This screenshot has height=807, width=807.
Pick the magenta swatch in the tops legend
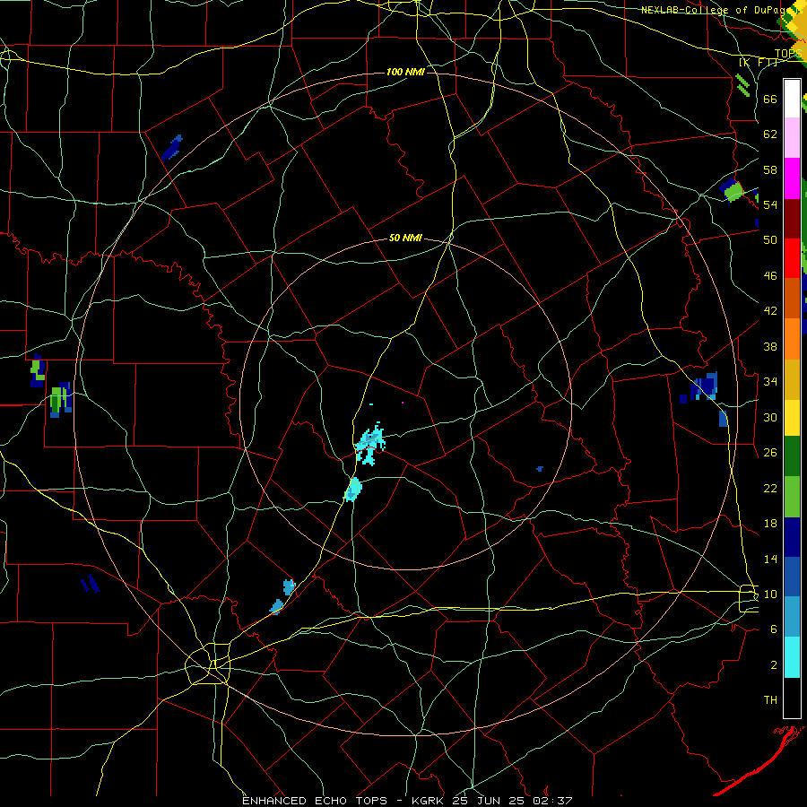(x=792, y=178)
